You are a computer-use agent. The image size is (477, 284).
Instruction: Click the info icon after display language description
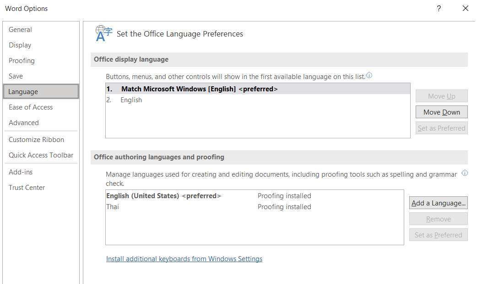coord(369,75)
